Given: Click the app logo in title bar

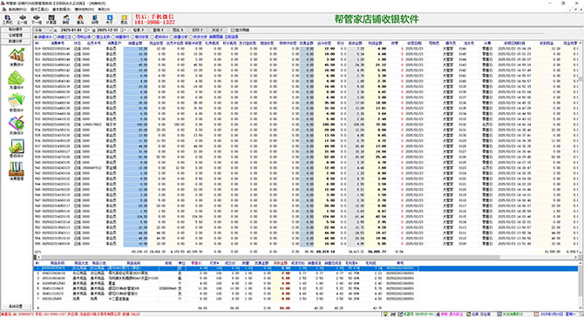Looking at the screenshot, I should (3, 3).
